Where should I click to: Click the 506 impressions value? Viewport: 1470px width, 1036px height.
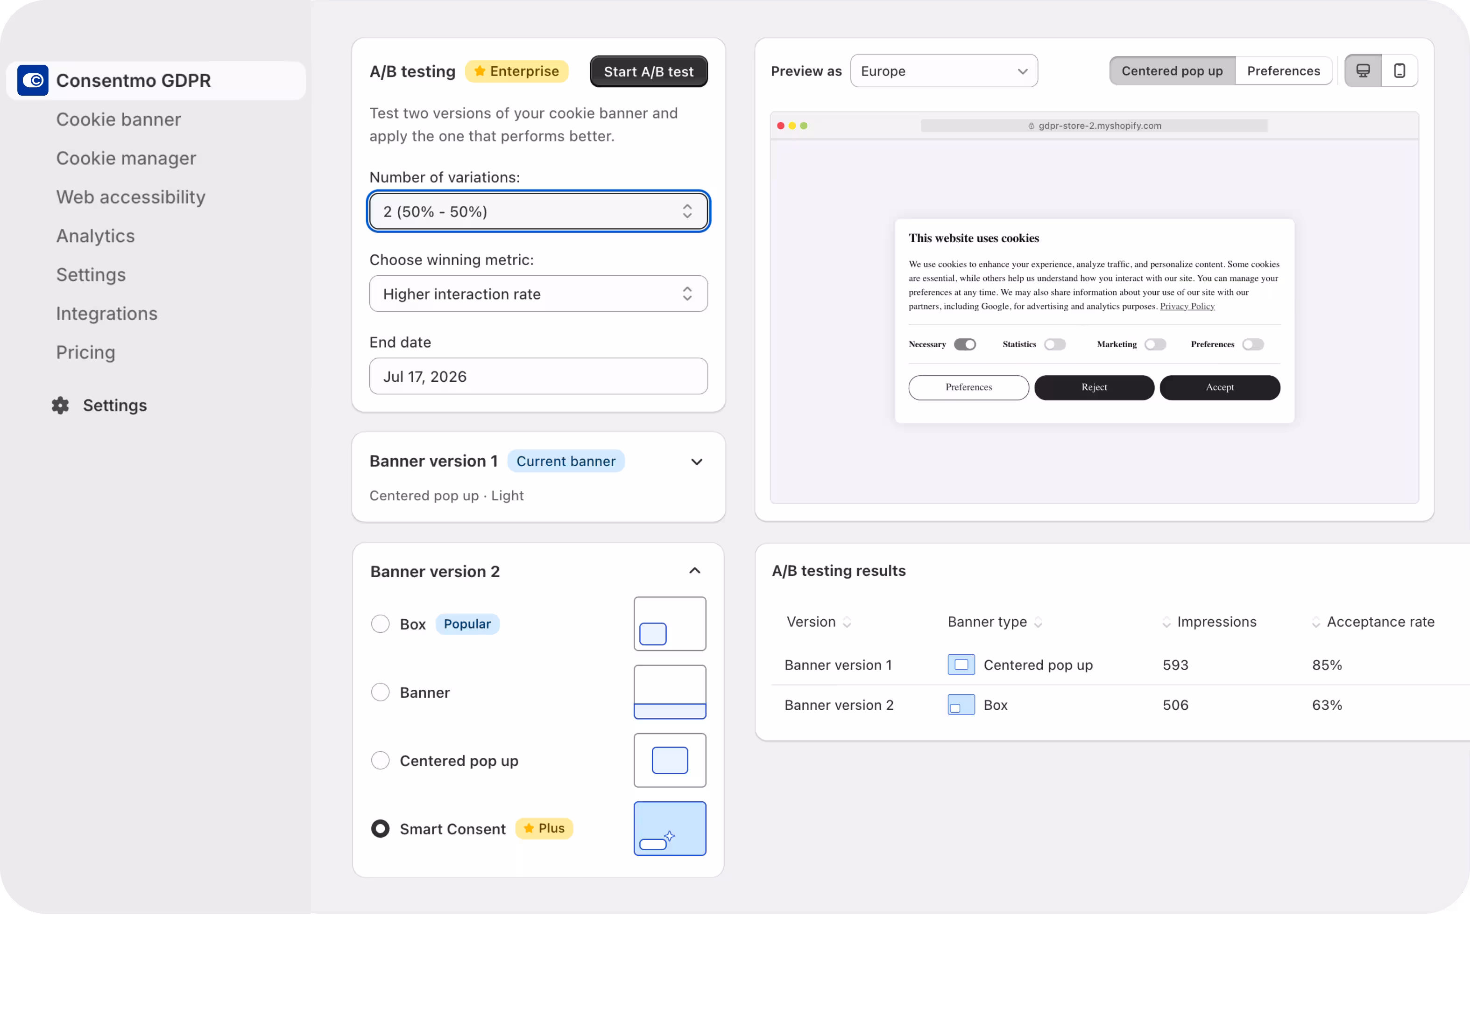click(x=1175, y=705)
